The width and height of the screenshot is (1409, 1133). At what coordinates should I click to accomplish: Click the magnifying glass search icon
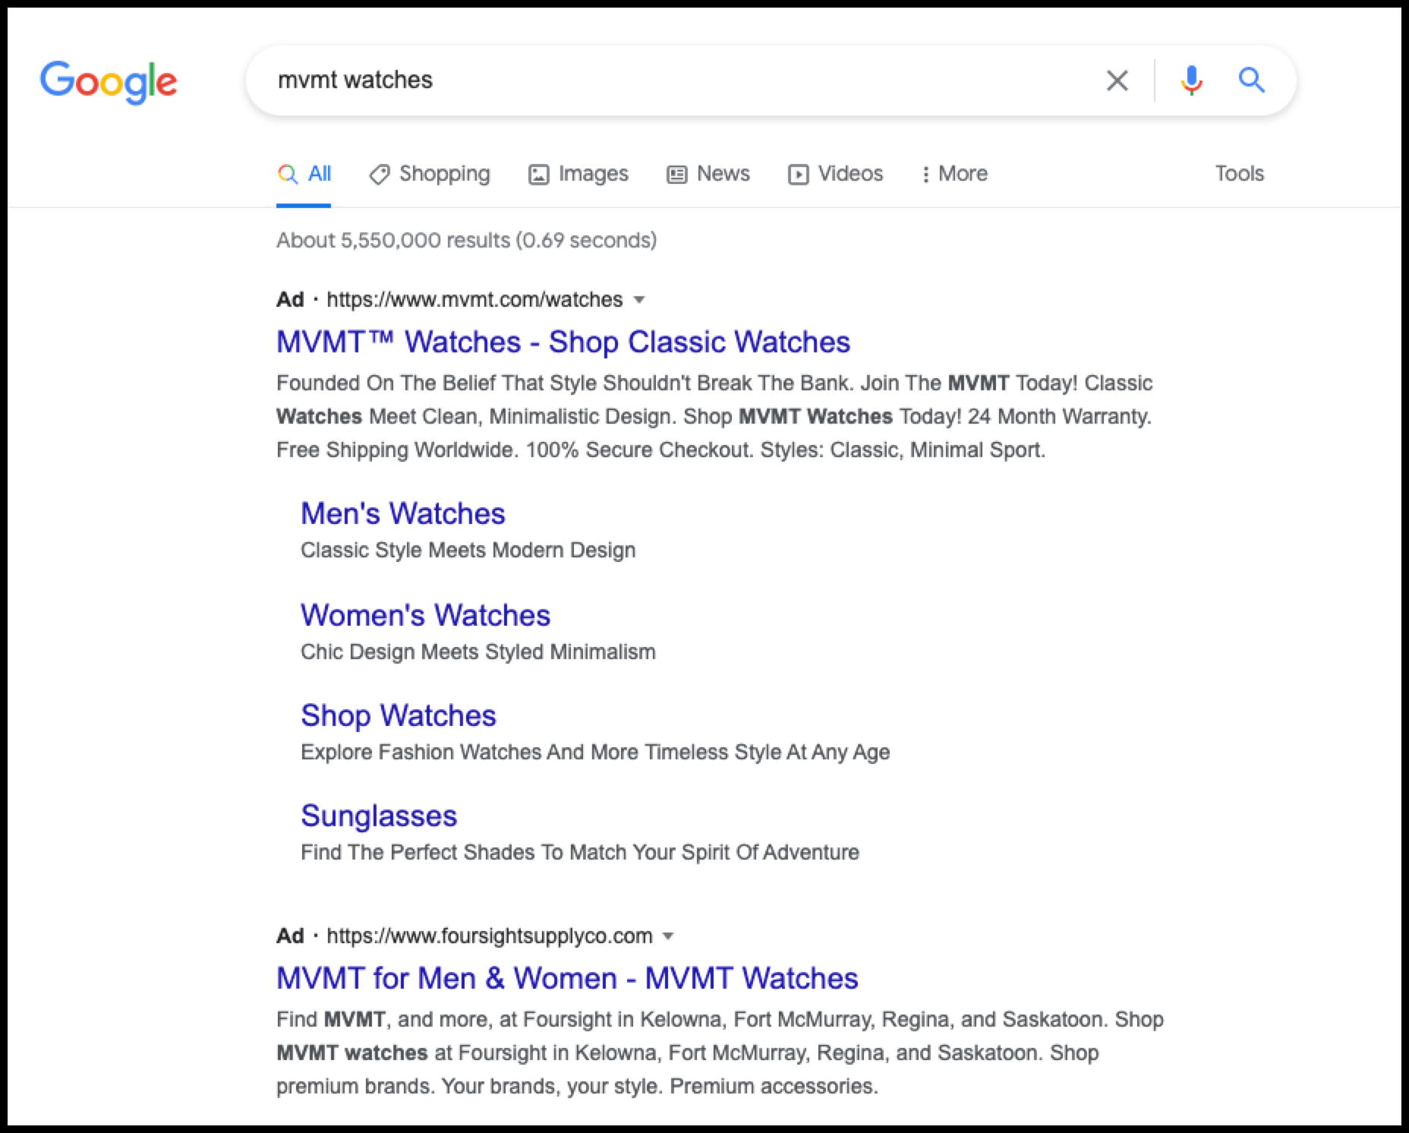coord(1252,80)
